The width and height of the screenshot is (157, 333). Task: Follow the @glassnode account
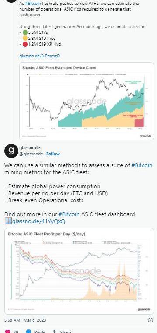point(53,154)
